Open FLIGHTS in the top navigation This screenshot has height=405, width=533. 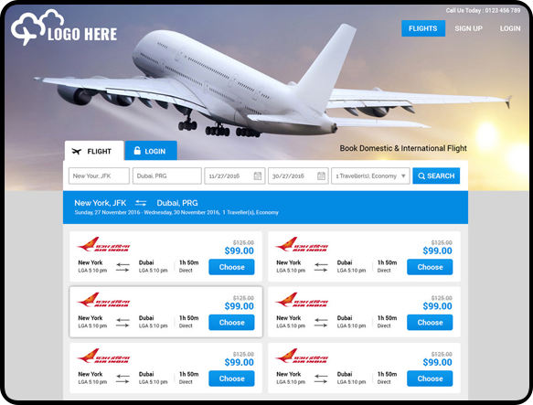coord(423,28)
